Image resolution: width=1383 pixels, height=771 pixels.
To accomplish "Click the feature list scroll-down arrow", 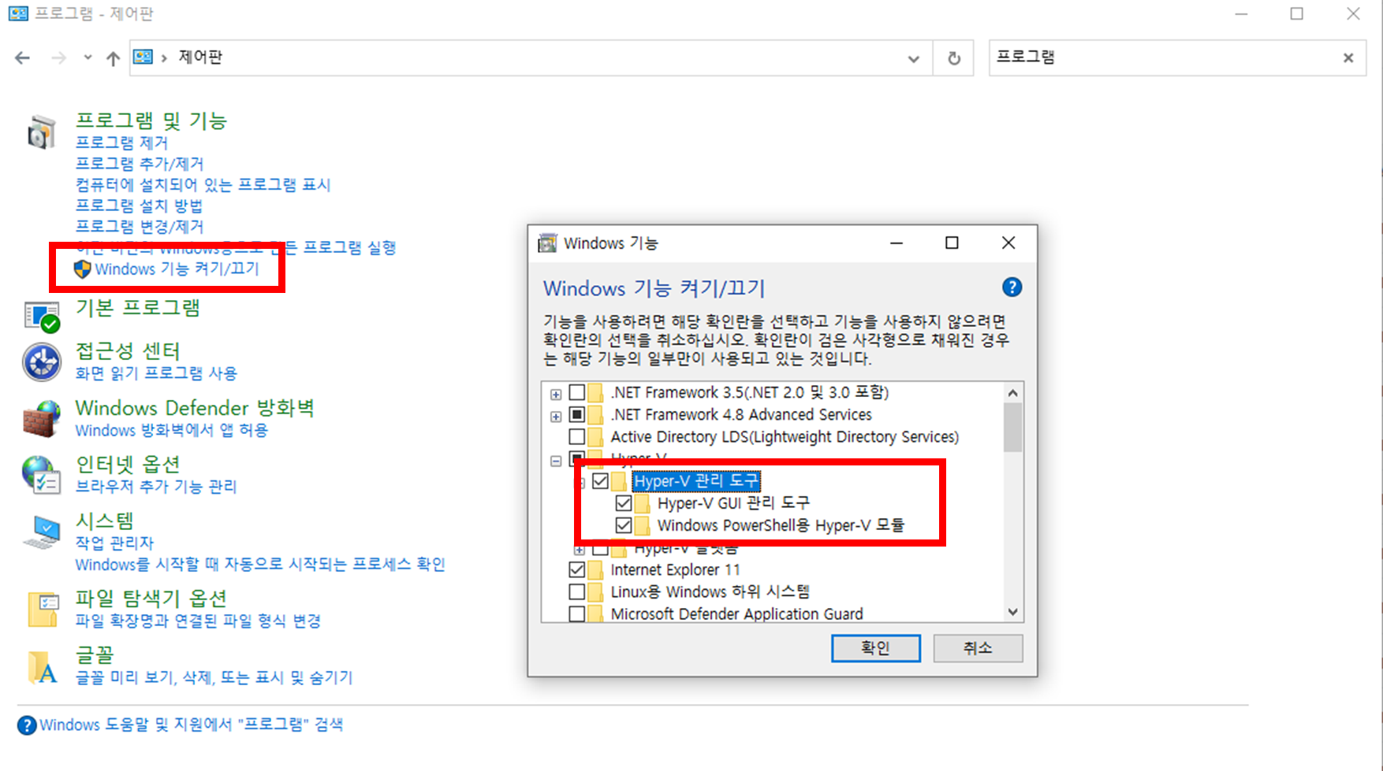I will click(1013, 612).
